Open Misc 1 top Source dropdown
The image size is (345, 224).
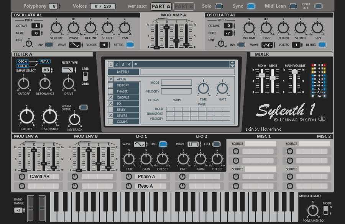tap(261, 144)
